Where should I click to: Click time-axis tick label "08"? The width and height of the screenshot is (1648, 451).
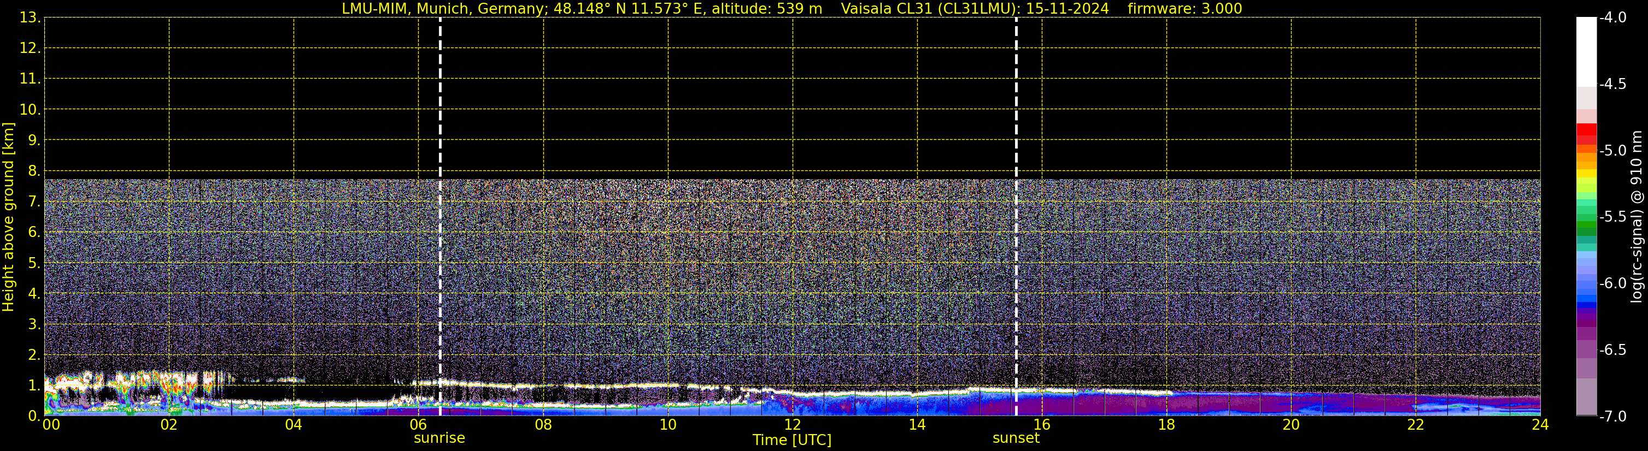click(543, 425)
